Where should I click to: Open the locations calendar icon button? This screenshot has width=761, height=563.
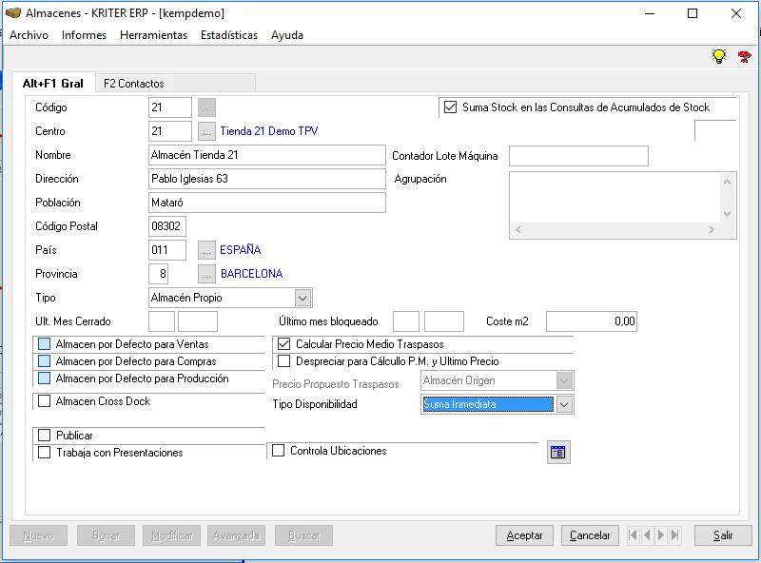[x=558, y=453]
